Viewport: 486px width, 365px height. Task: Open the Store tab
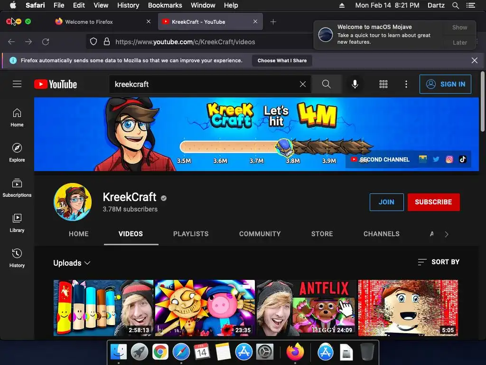coord(322,234)
